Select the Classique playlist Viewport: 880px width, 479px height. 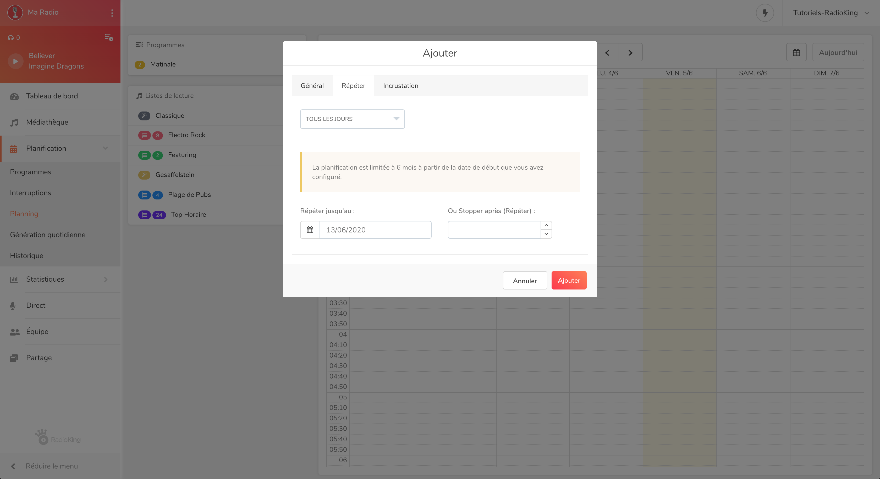(169, 115)
